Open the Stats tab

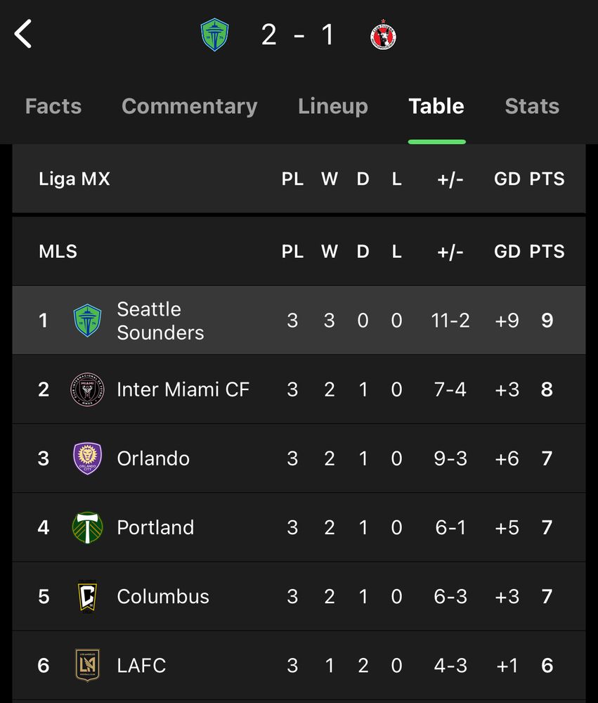pos(532,106)
